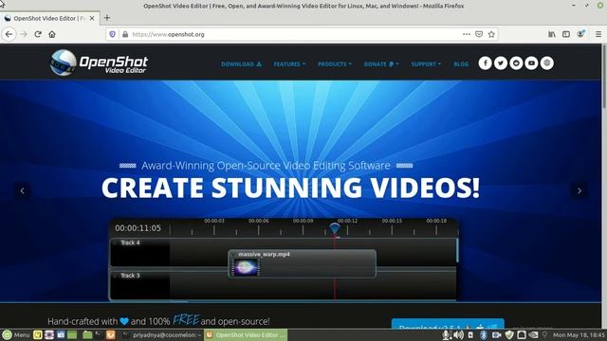
Task: Switch to the priyadnya@cocomelon terminal window
Action: pyautogui.click(x=161, y=334)
